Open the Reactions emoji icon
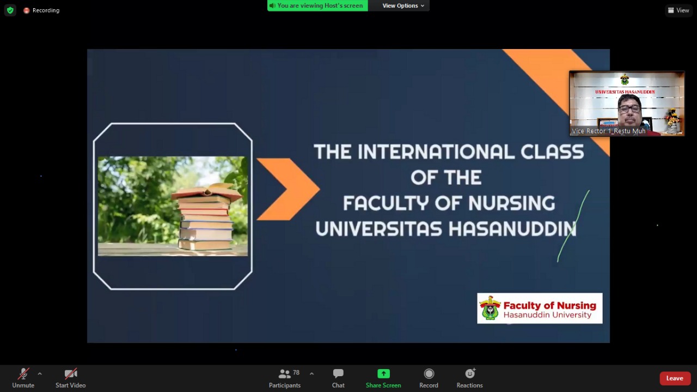This screenshot has height=392, width=697. [469, 378]
